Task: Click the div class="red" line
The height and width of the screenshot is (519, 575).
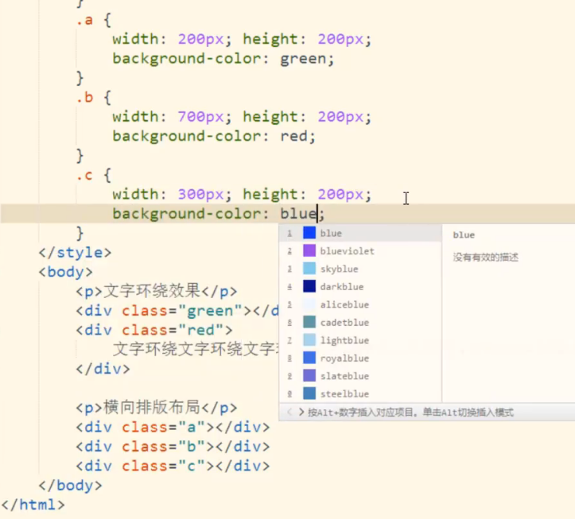Action: coord(154,331)
